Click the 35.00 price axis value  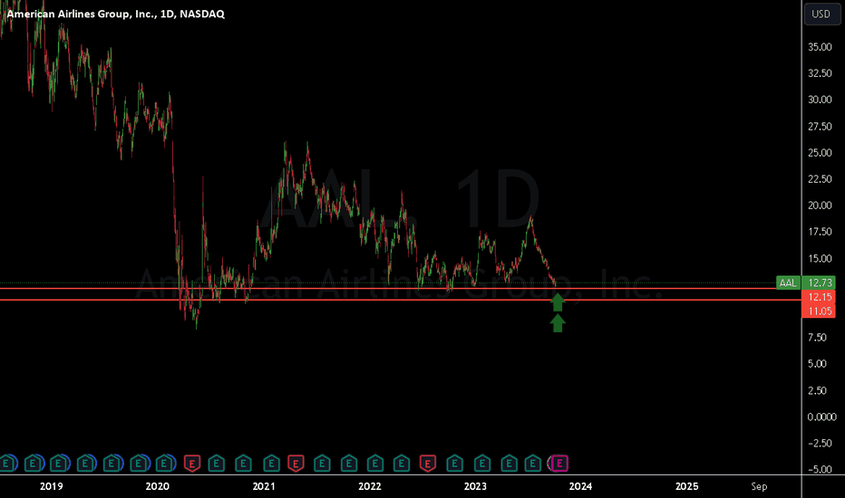tap(820, 47)
